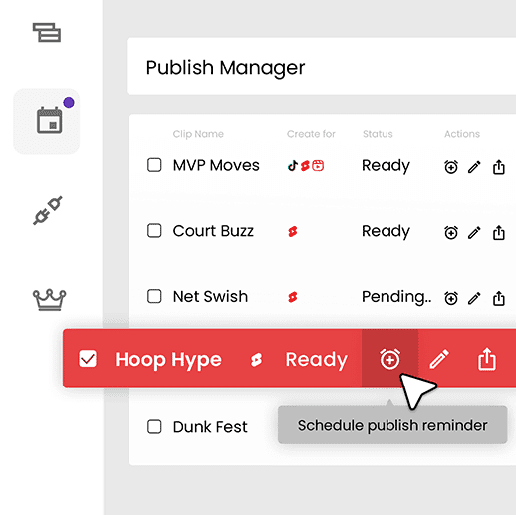Check the MVP Moves checkbox
The width and height of the screenshot is (516, 515).
tap(154, 165)
